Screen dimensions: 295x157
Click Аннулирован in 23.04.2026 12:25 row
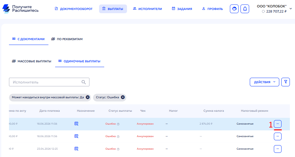click(x=145, y=149)
